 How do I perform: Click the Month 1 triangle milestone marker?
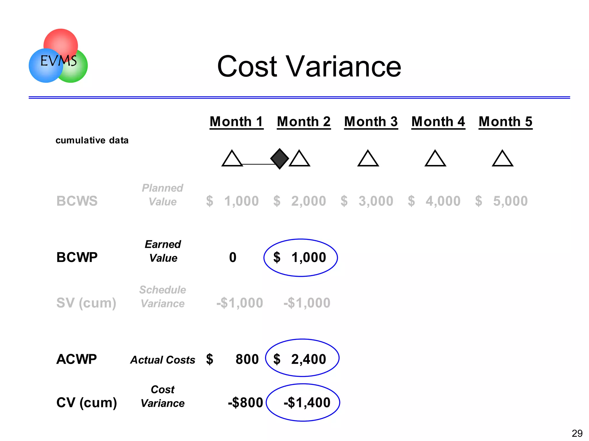click(x=232, y=158)
